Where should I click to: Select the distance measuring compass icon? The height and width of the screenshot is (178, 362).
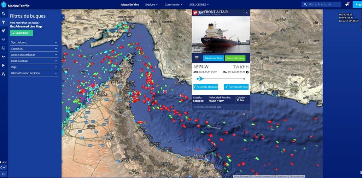4,74
